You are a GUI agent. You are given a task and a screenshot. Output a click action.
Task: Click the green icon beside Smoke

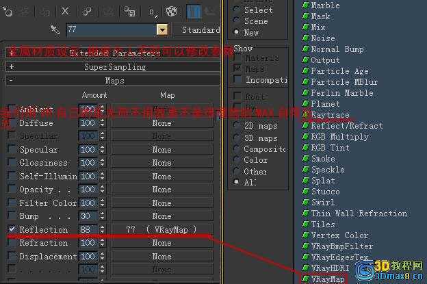(306, 159)
